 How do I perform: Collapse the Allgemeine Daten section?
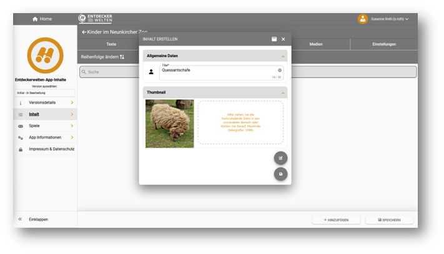pos(282,56)
